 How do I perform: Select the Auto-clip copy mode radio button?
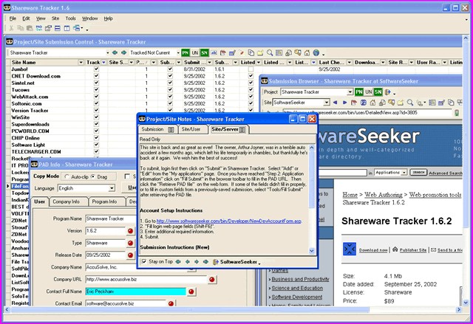click(68, 177)
